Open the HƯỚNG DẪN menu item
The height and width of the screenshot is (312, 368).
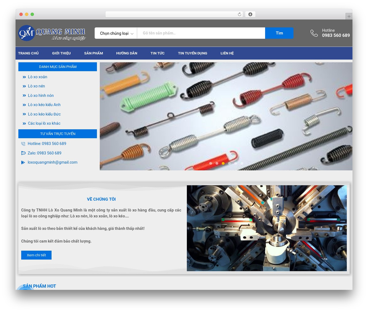[x=126, y=53]
